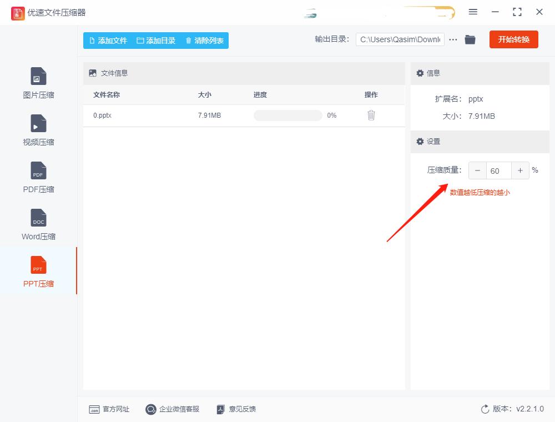Visit the 官方网址 official website
The width and height of the screenshot is (555, 422).
pos(109,409)
